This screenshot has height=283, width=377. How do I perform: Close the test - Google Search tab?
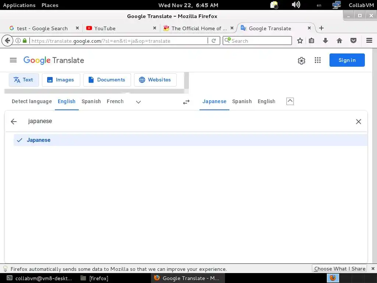77,28
